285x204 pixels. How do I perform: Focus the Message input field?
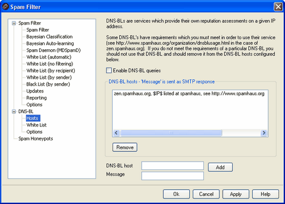pos(172,176)
